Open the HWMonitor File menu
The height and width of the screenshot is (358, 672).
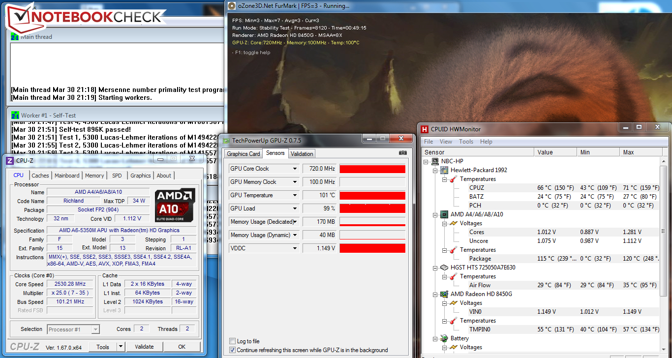click(x=428, y=142)
